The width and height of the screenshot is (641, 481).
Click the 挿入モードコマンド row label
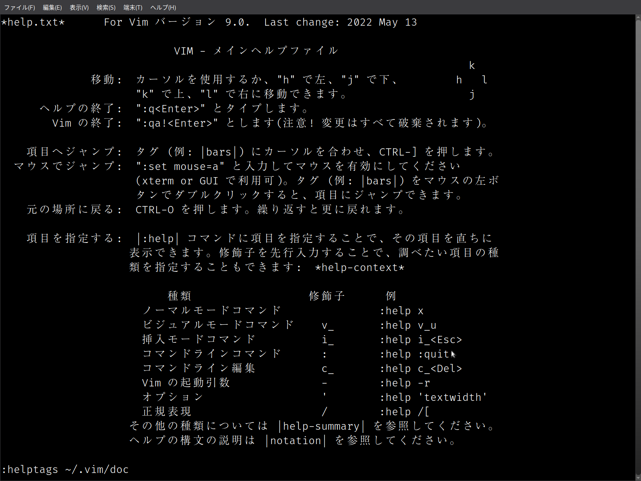coord(200,340)
